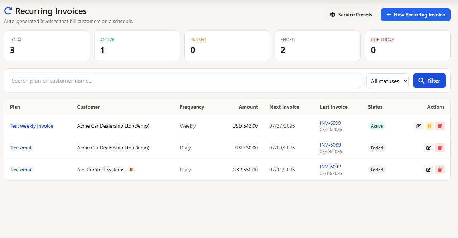Delete the Test weekly invoice plan

point(440,126)
